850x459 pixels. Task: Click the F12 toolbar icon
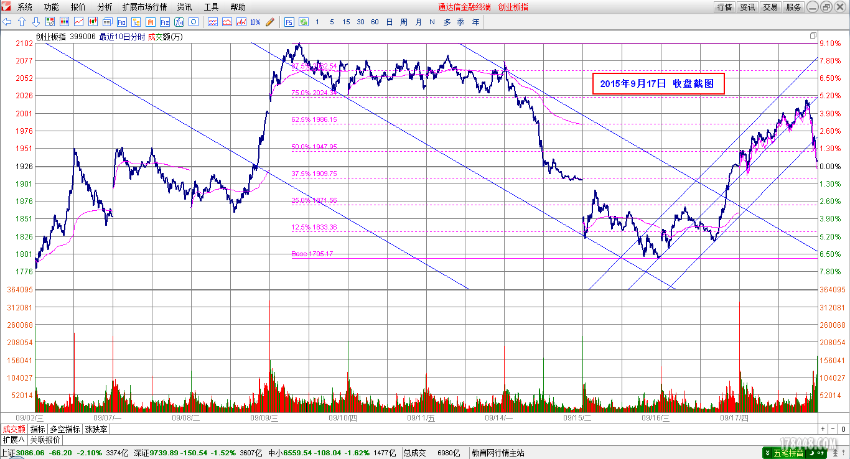pos(164,22)
